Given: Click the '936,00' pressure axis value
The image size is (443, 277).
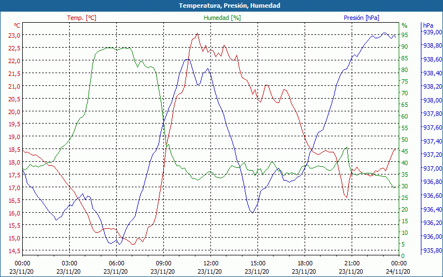Looking at the screenshot, I should click(x=432, y=237).
